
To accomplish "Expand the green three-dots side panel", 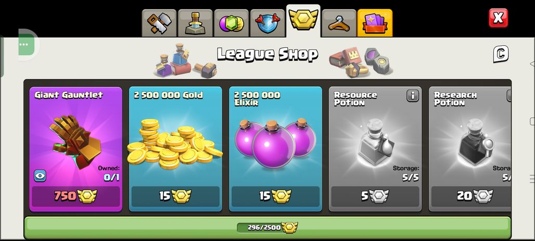I will 27,45.
